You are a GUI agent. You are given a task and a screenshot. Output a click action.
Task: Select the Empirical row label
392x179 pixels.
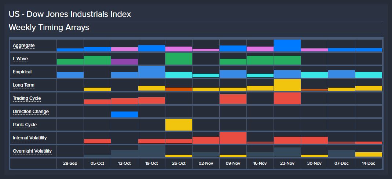[22, 72]
